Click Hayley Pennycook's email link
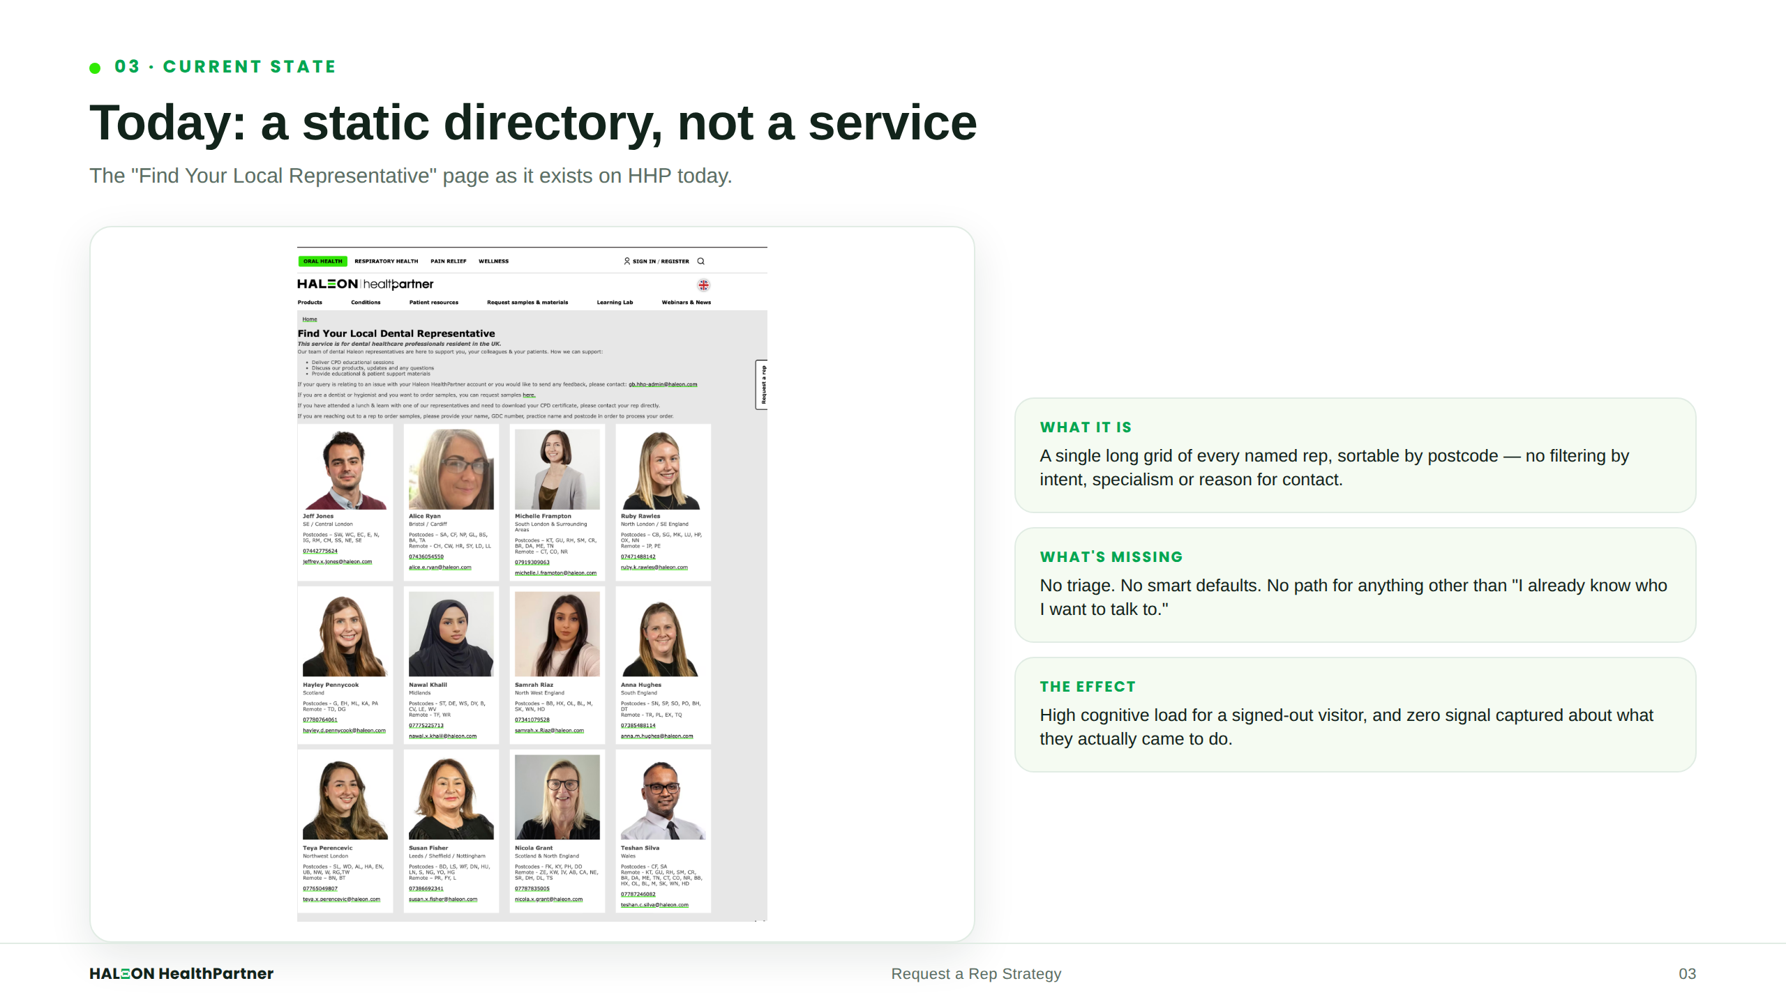1786x1004 pixels. coord(345,731)
